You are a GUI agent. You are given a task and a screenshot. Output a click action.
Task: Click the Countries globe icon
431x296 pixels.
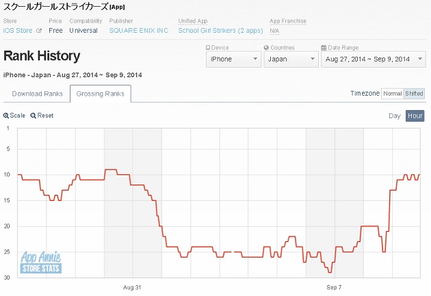(x=266, y=47)
